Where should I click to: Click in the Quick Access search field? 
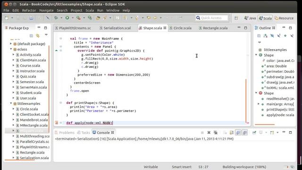(x=211, y=18)
